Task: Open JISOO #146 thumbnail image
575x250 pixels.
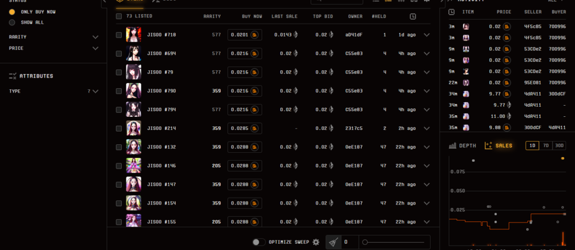Action: 134,166
